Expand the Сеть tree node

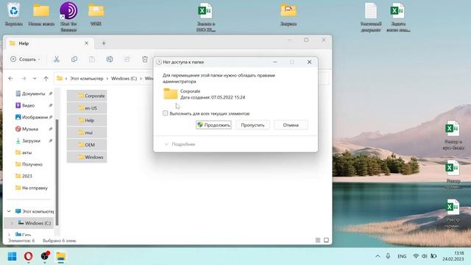[9, 234]
